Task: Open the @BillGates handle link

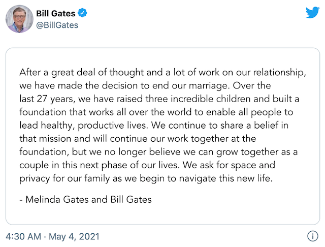Action: [57, 25]
